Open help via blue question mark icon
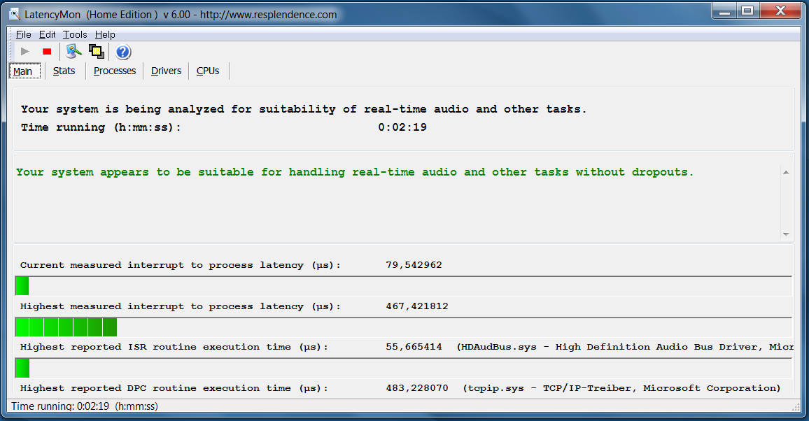The height and width of the screenshot is (421, 809). 122,52
